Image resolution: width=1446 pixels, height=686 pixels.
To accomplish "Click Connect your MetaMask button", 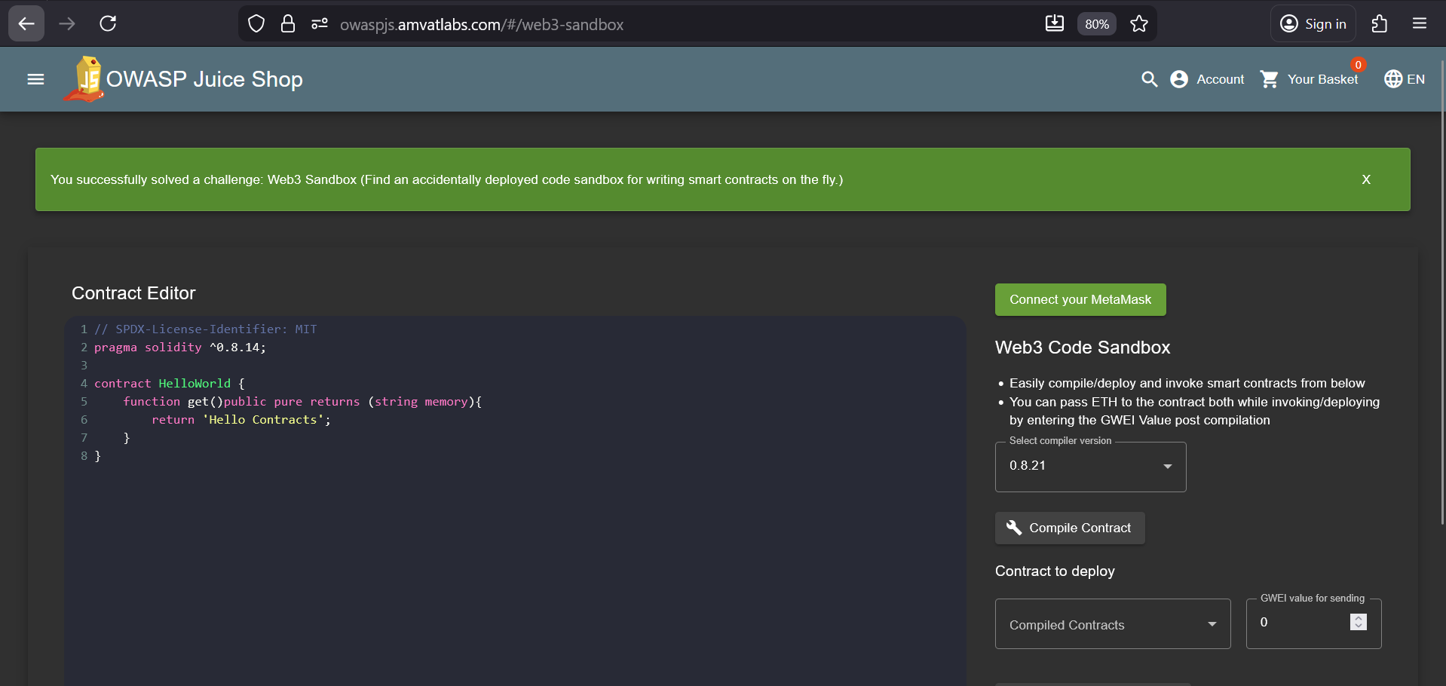I will (x=1080, y=300).
